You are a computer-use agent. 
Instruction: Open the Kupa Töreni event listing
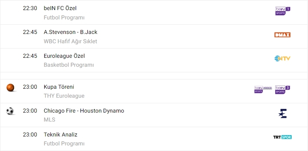pos(59,87)
